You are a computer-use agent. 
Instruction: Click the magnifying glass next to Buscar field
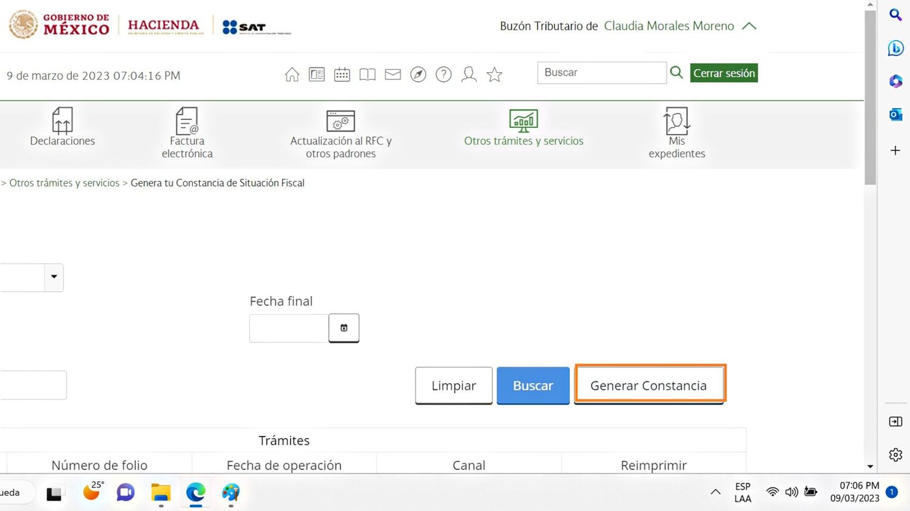(676, 73)
